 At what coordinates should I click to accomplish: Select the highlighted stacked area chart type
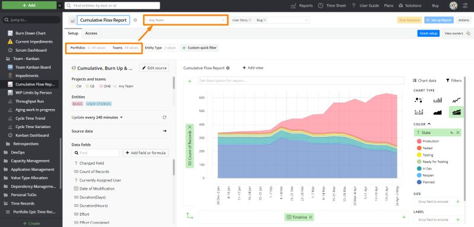click(456, 112)
